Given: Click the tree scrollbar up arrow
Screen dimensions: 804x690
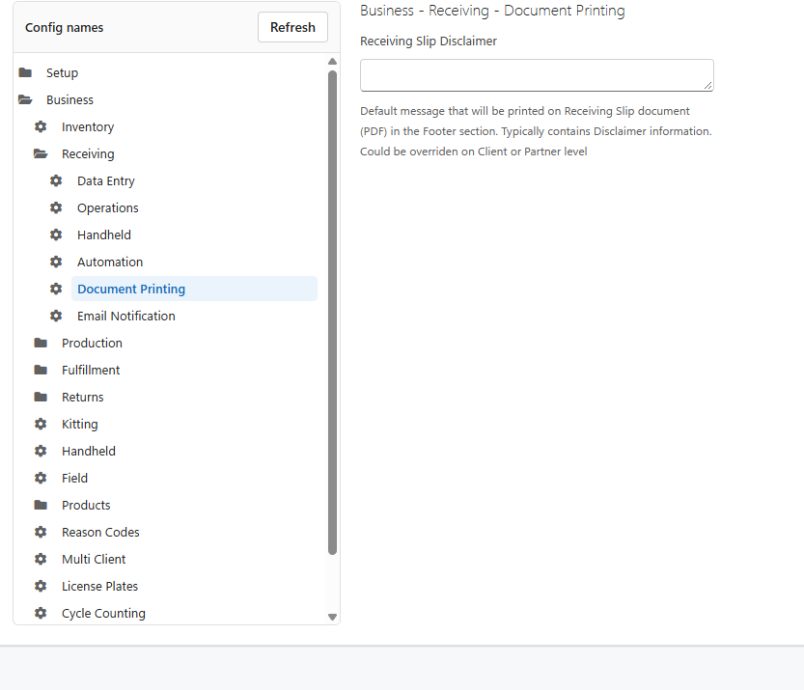Looking at the screenshot, I should click(332, 62).
